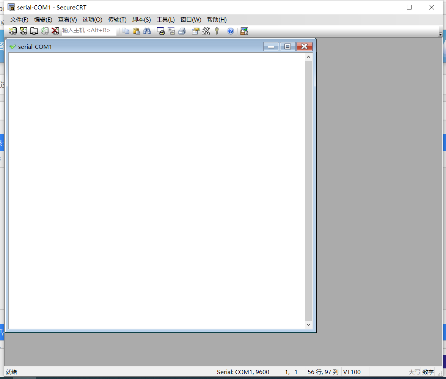Image resolution: width=446 pixels, height=379 pixels.
Task: Open the 帮助(H) menu
Action: click(217, 20)
